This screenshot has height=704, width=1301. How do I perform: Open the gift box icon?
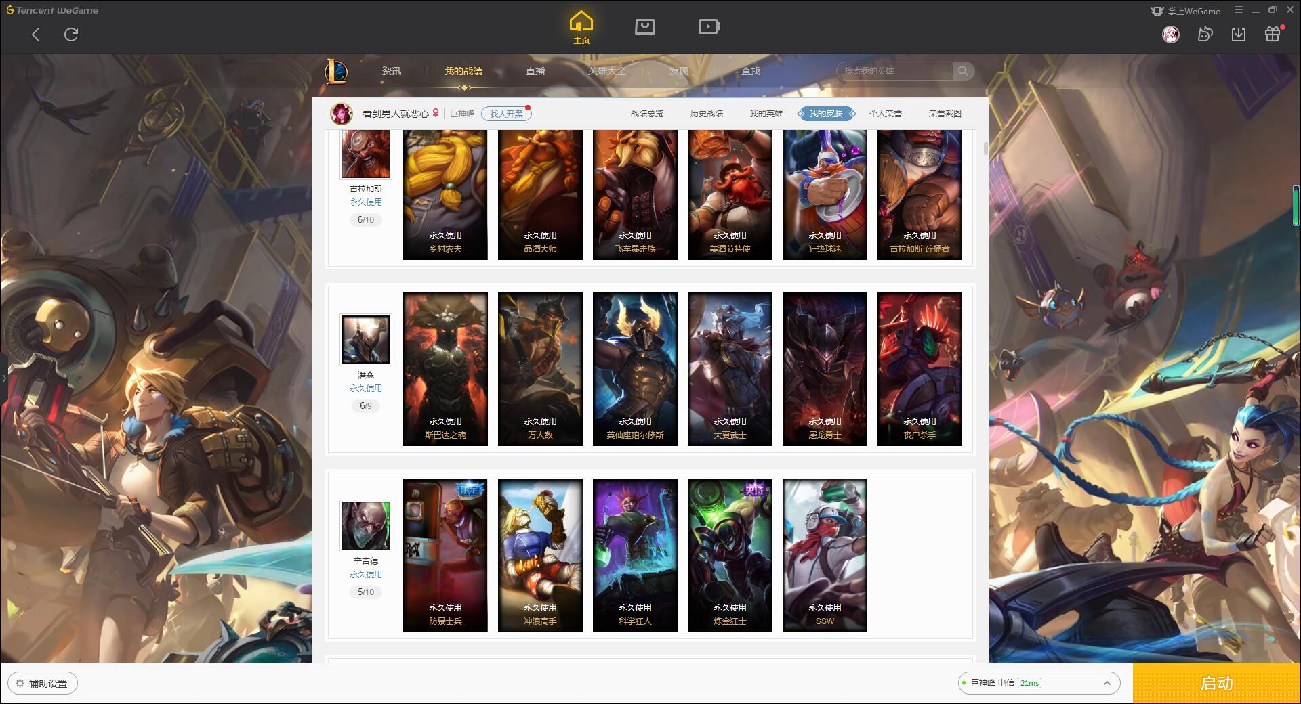[x=1273, y=35]
